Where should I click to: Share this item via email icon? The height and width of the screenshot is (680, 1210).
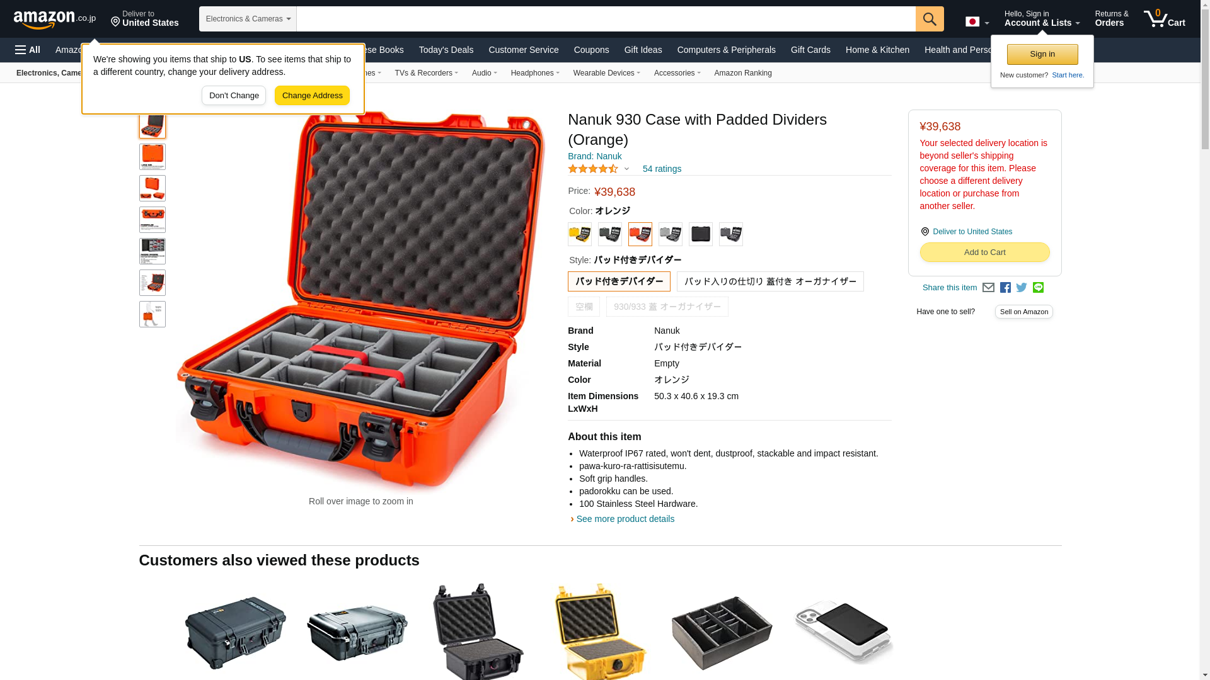pos(988,288)
